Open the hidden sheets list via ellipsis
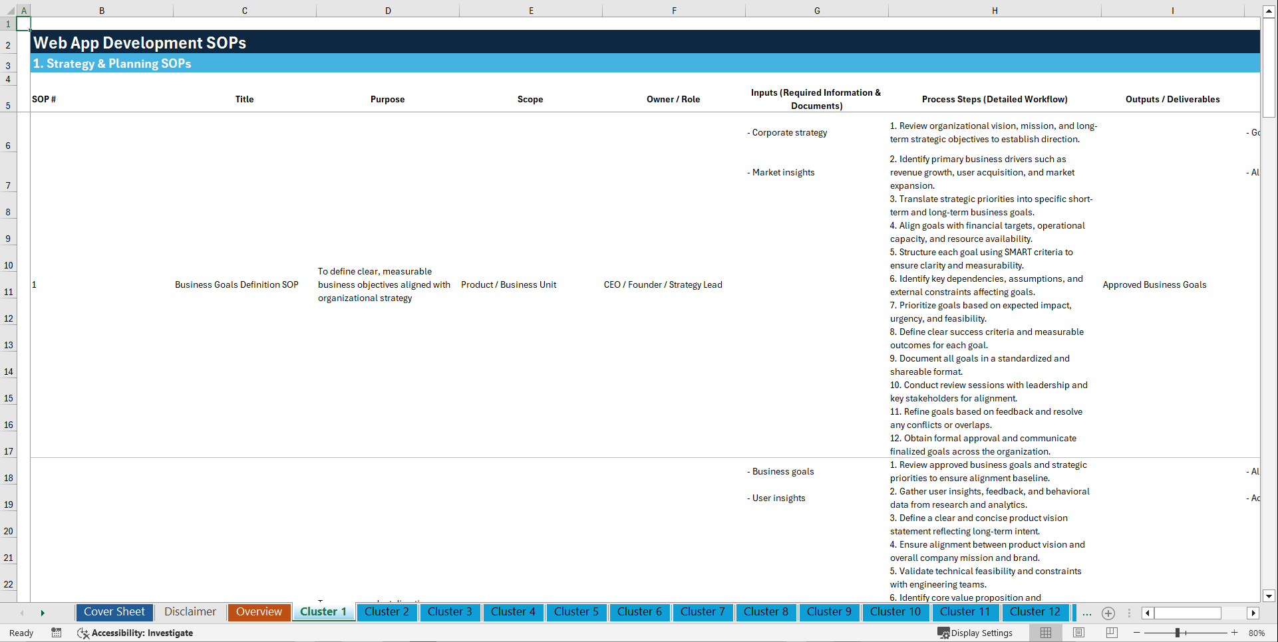Viewport: 1278px width, 642px height. 1086,613
